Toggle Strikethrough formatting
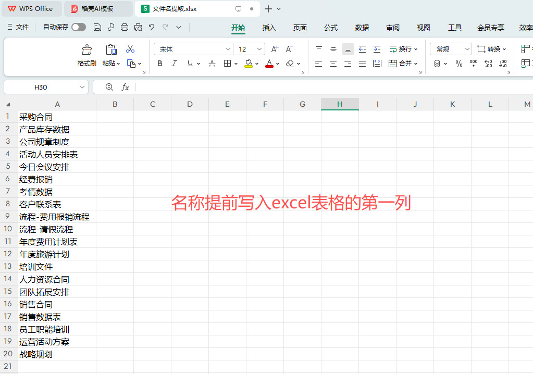The image size is (533, 374). click(212, 64)
